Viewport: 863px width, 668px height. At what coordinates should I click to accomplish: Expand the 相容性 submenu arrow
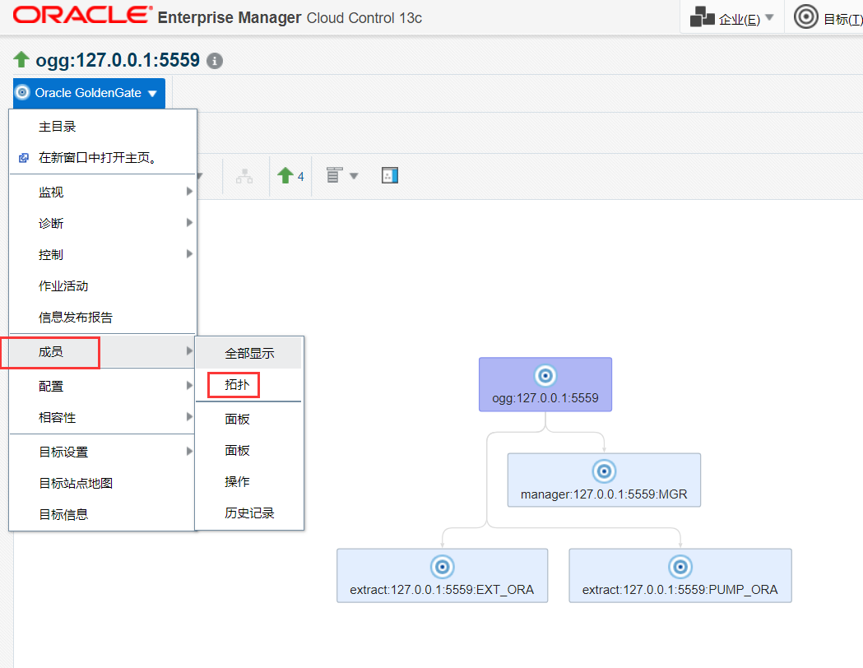click(x=189, y=417)
